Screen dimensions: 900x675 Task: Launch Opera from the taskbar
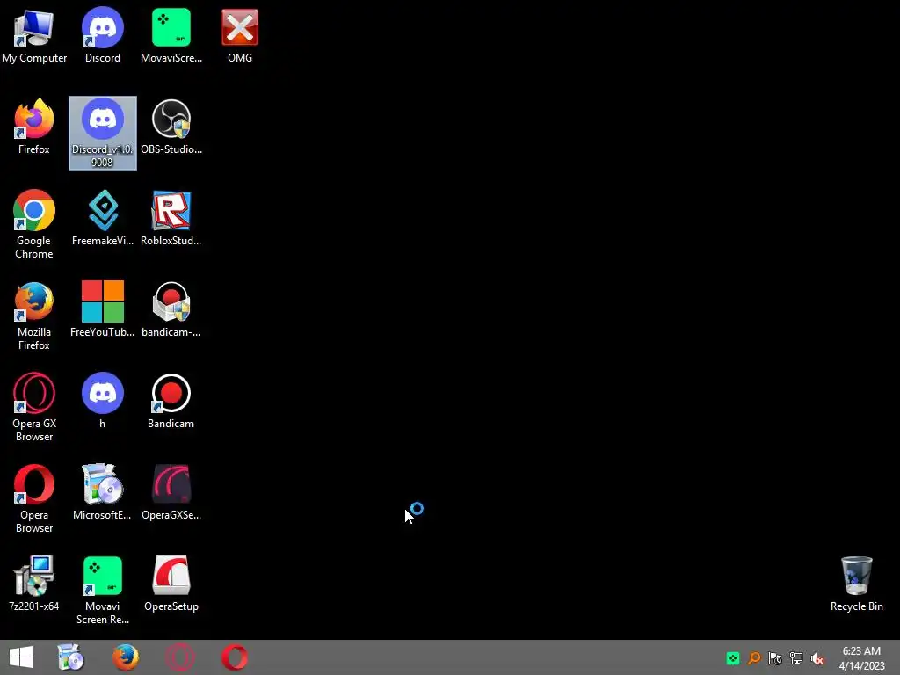pos(235,657)
